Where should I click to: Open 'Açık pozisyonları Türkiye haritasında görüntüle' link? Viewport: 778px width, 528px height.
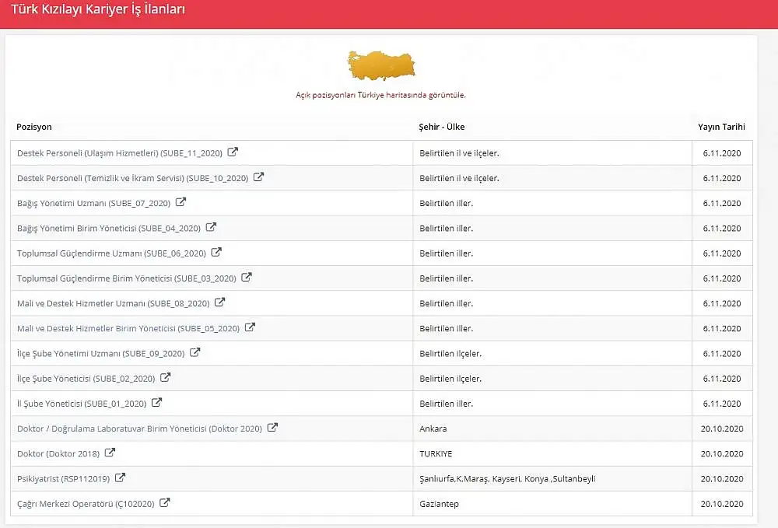pos(380,95)
